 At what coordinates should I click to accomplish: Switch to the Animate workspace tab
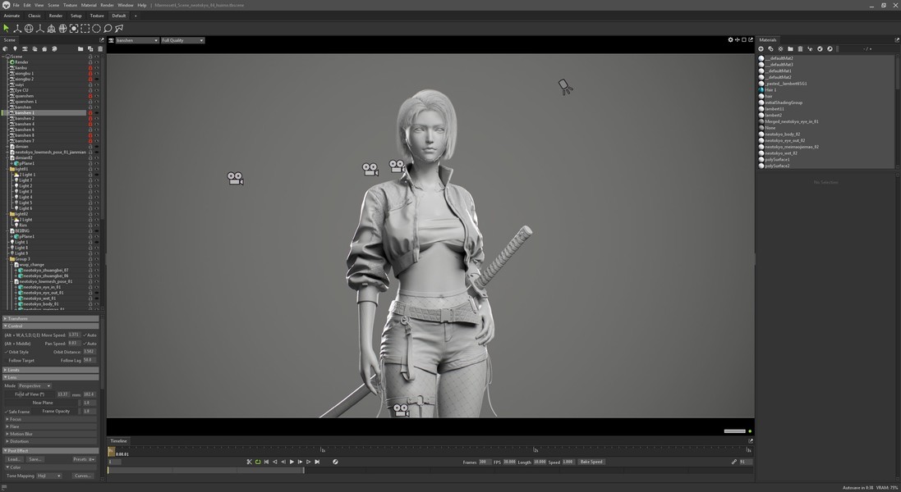click(11, 16)
